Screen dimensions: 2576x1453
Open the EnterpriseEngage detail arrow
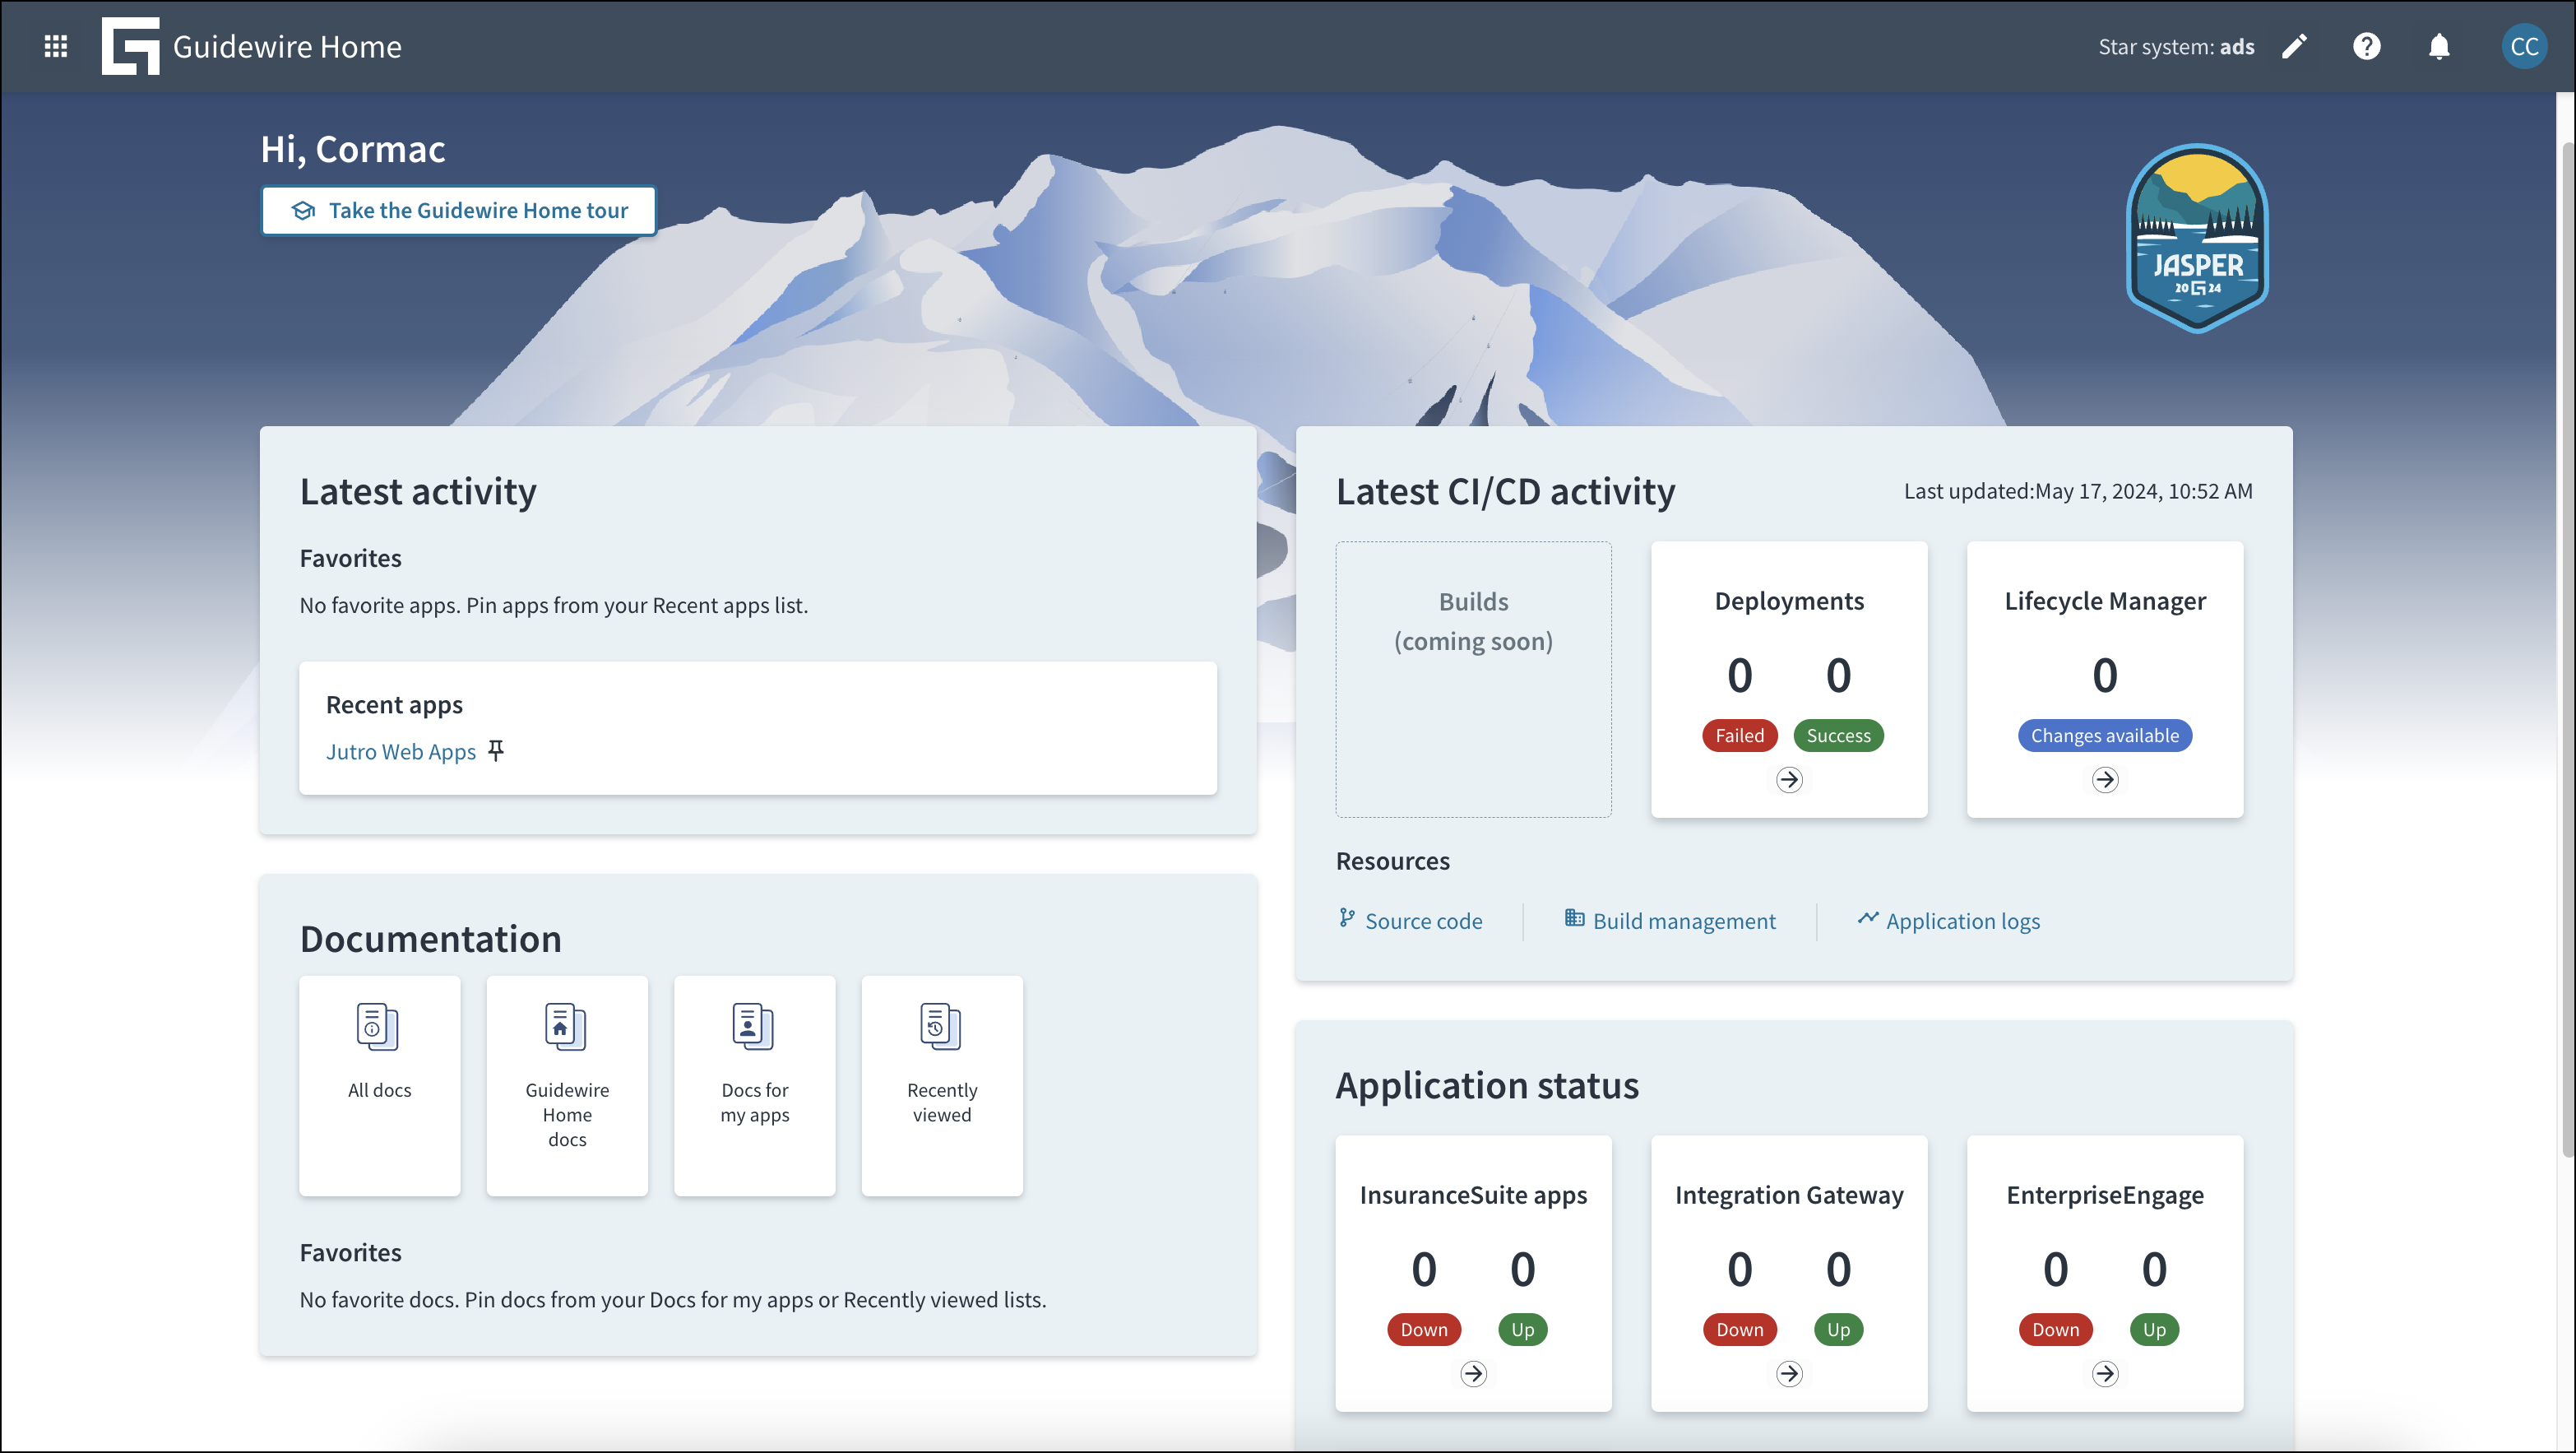coord(2105,1374)
